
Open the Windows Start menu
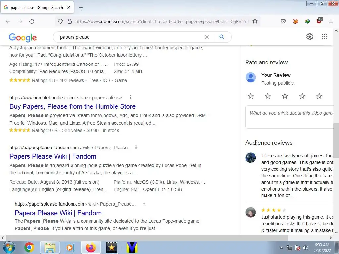pos(9,247)
